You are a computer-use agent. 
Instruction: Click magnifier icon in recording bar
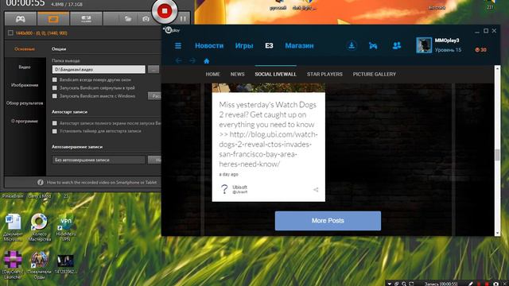pos(404,284)
